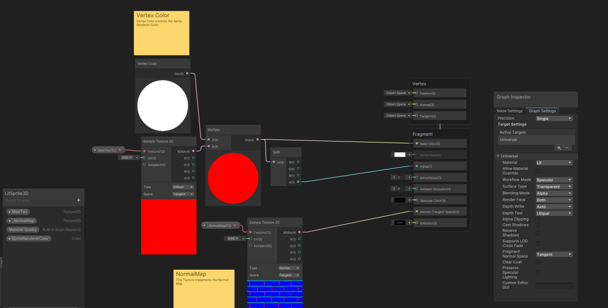Click the Out(4) output port on Vertex Color
Image resolution: width=608 pixels, height=308 pixels.
(187, 74)
